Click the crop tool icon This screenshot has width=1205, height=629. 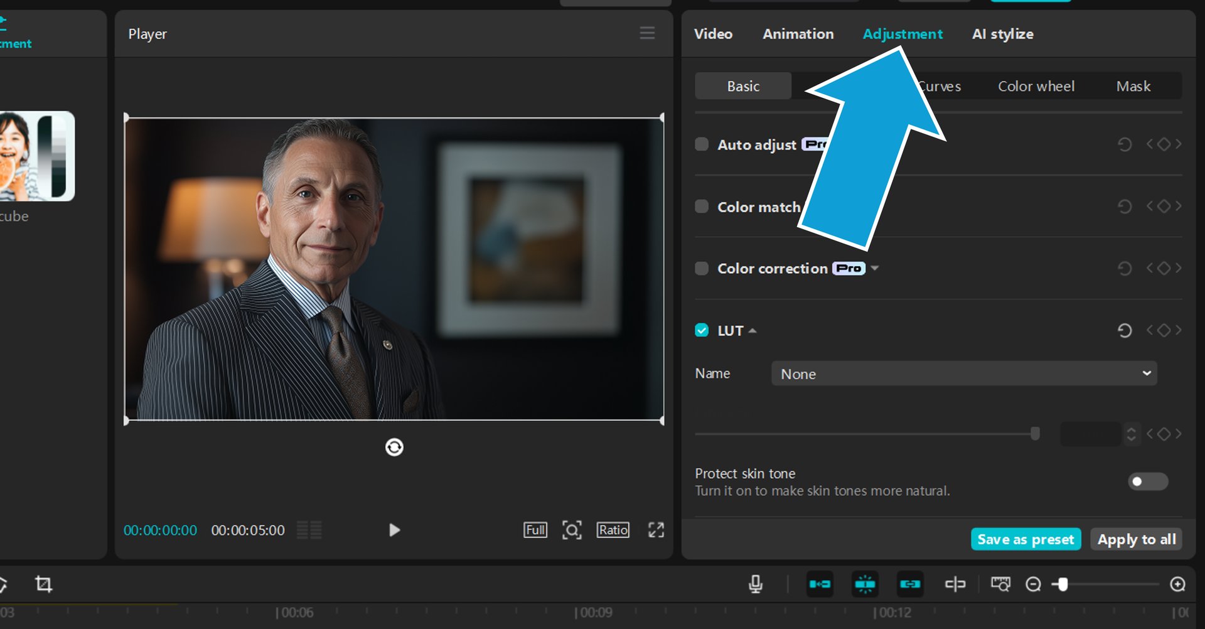[x=43, y=584]
